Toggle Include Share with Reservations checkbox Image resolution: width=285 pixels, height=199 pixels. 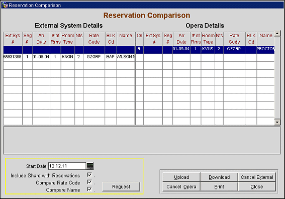click(89, 175)
